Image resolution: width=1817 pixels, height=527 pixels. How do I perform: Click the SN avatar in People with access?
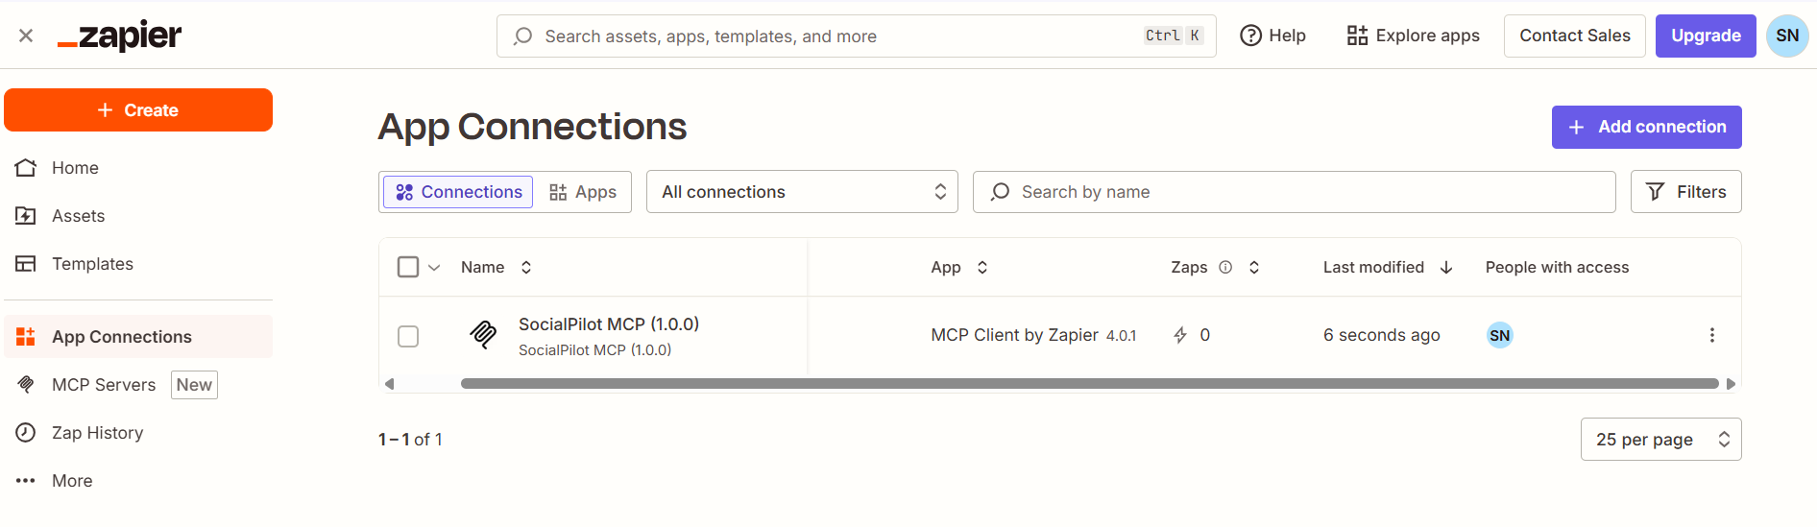tap(1499, 335)
